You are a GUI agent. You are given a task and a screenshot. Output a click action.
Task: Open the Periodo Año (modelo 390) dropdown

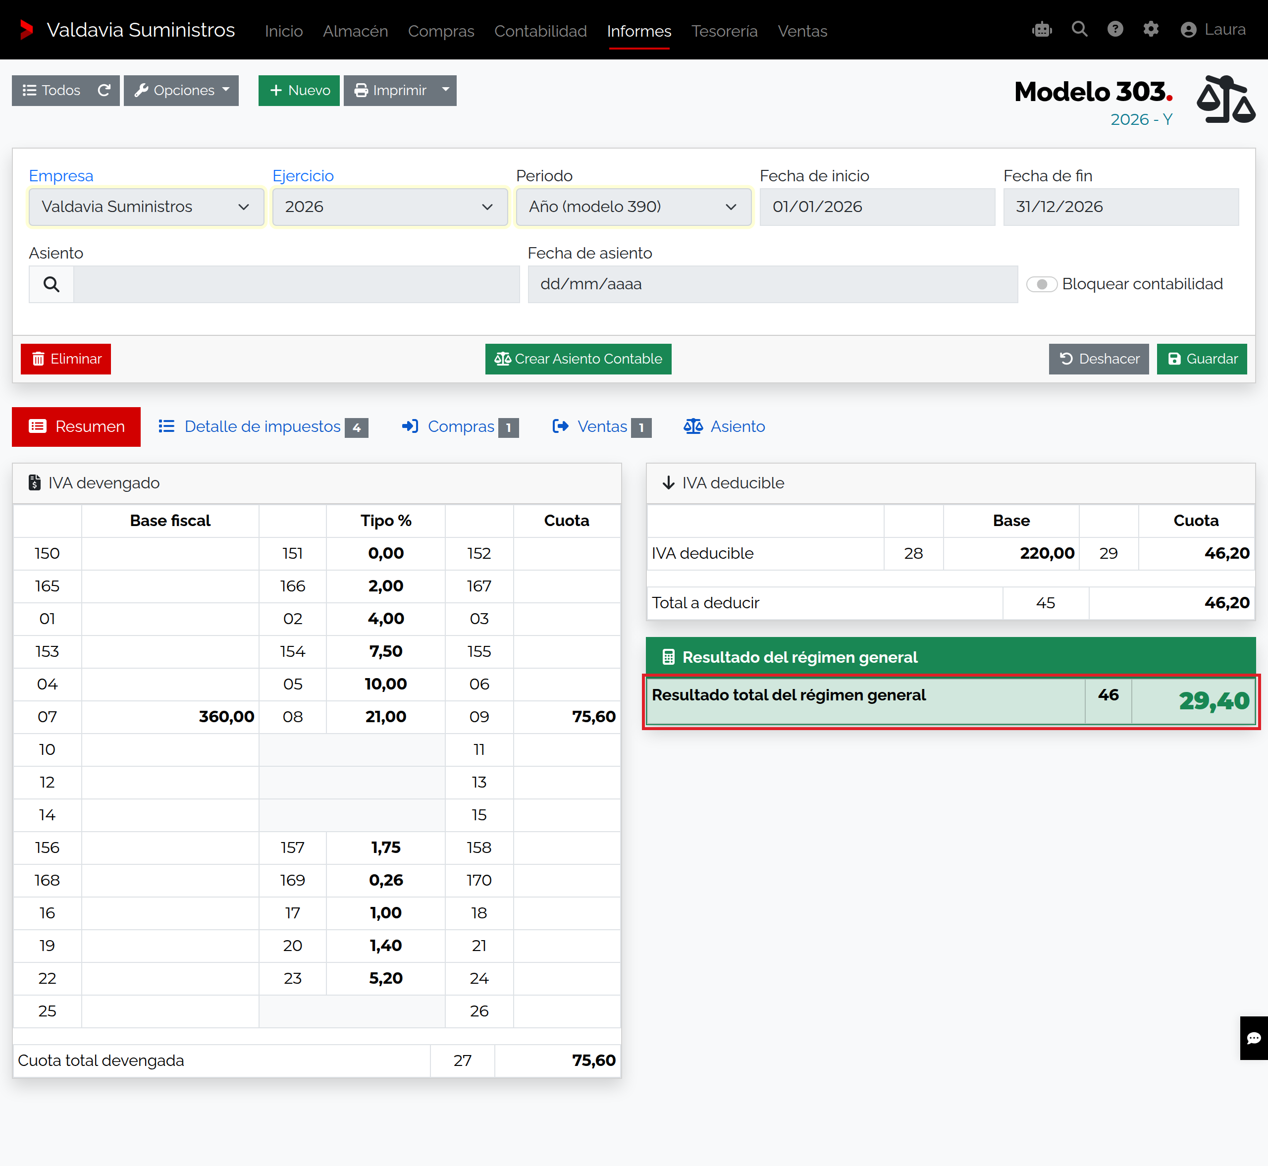coord(634,207)
